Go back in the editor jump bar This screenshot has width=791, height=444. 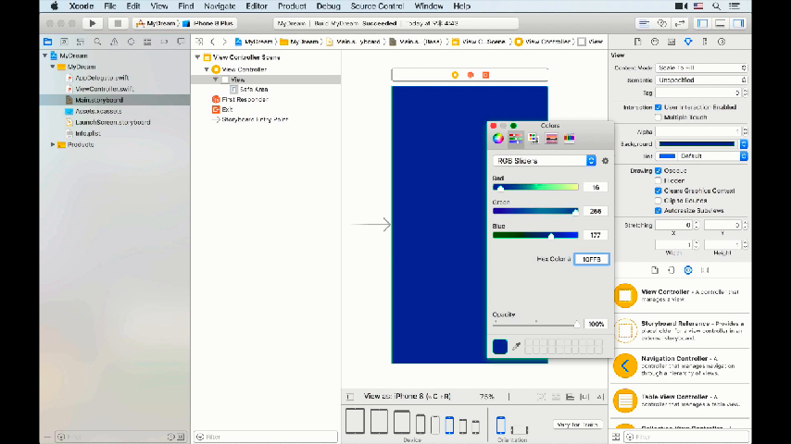212,42
